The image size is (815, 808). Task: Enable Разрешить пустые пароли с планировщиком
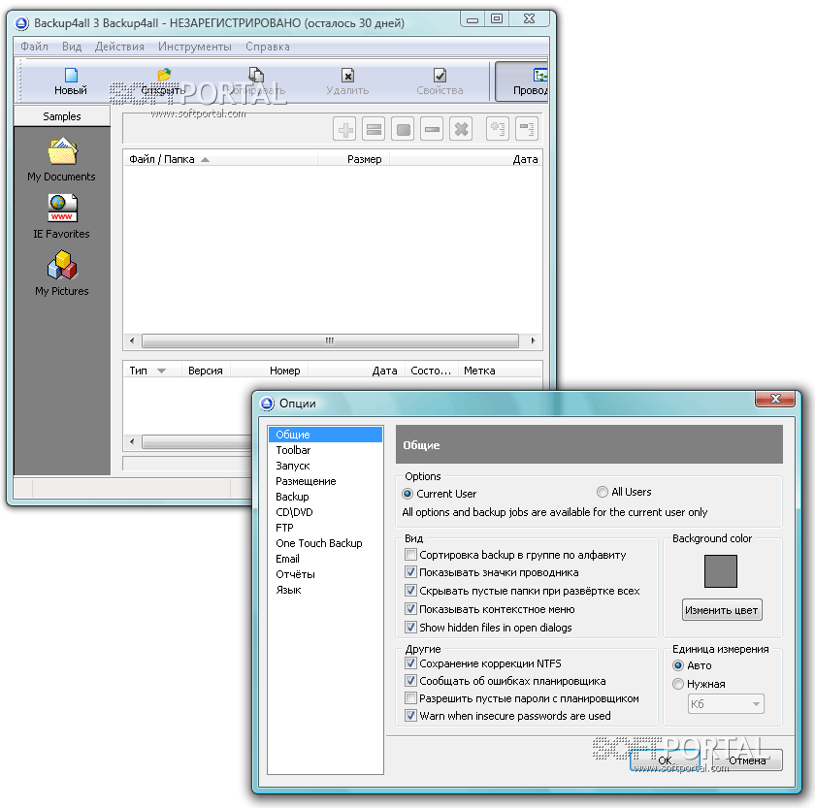[x=410, y=697]
